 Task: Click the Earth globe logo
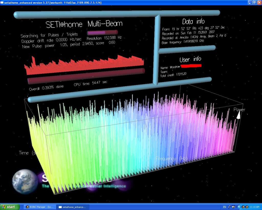pyautogui.click(x=25, y=181)
